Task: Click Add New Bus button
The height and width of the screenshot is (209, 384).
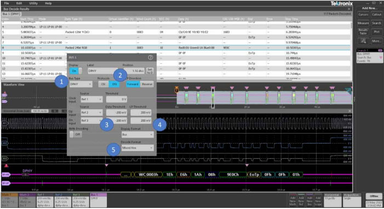Action: (x=310, y=201)
